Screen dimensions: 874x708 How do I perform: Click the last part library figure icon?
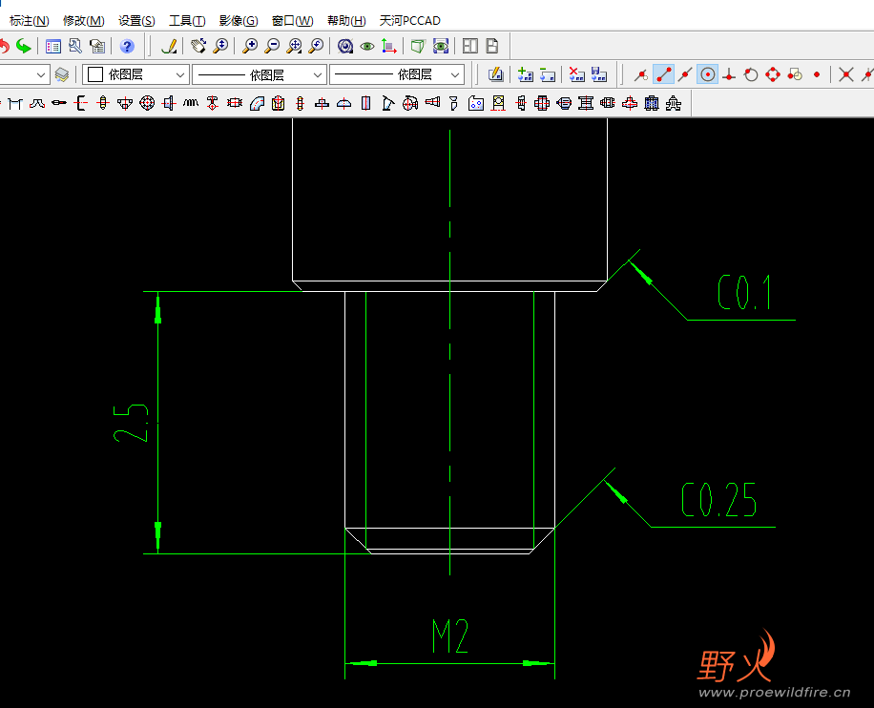pyautogui.click(x=674, y=103)
